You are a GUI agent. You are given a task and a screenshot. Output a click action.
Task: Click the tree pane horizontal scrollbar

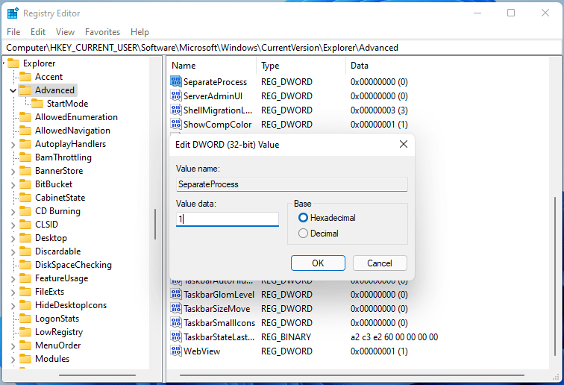tap(97, 375)
